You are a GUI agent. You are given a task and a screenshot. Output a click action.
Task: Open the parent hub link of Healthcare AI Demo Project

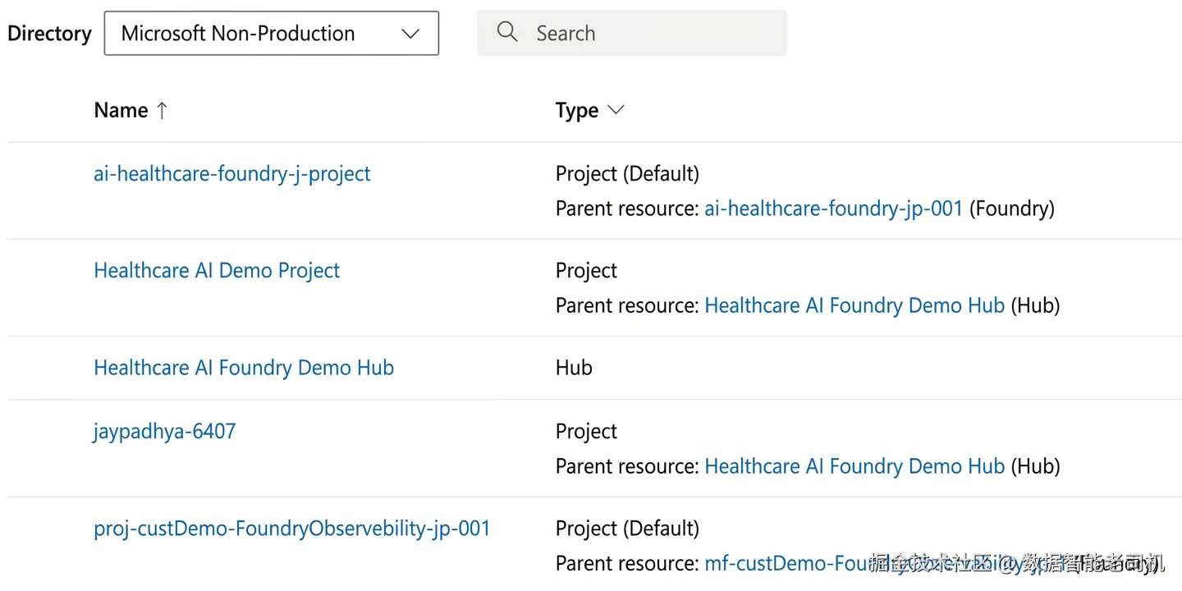[854, 305]
